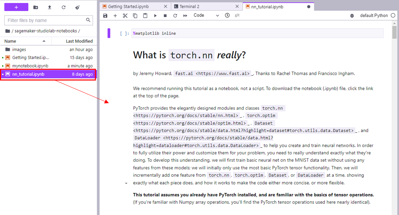Screen dimensions: 399x215
Task: Insert a cell below
Action: [115, 15]
